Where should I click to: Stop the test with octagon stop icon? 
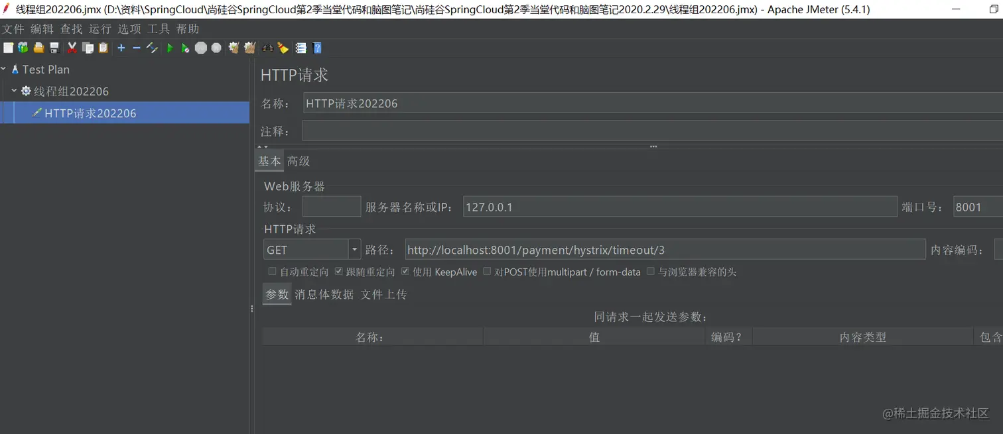[x=200, y=48]
